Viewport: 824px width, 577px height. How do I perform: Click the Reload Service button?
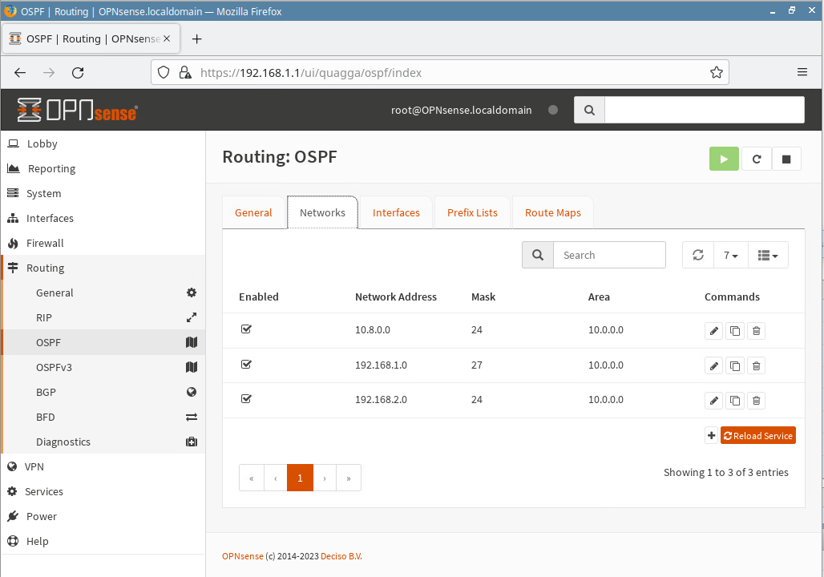tap(757, 436)
